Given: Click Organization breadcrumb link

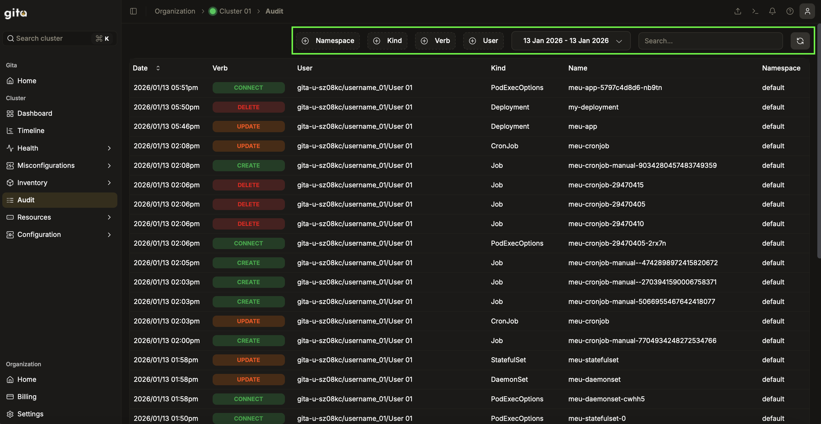Looking at the screenshot, I should [175, 11].
